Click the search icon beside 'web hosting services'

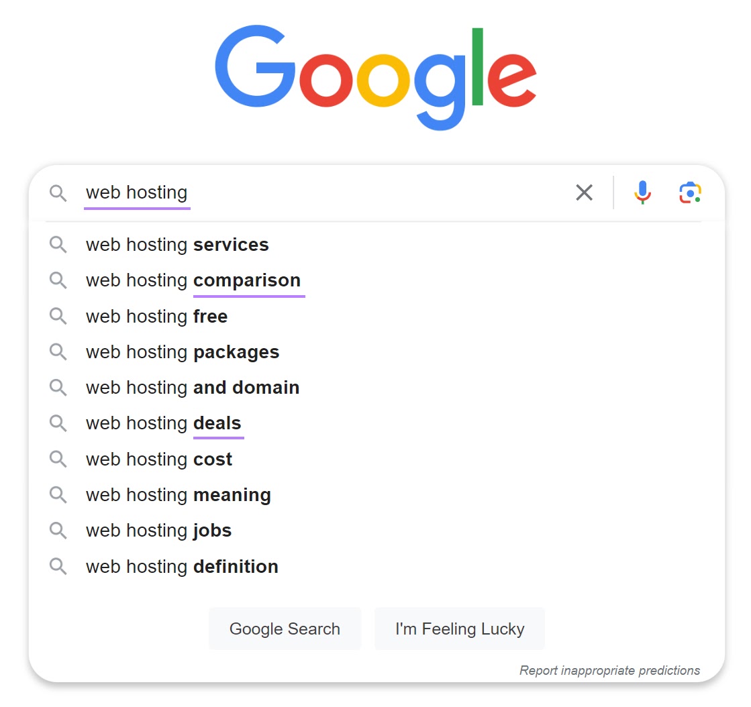[x=58, y=245]
